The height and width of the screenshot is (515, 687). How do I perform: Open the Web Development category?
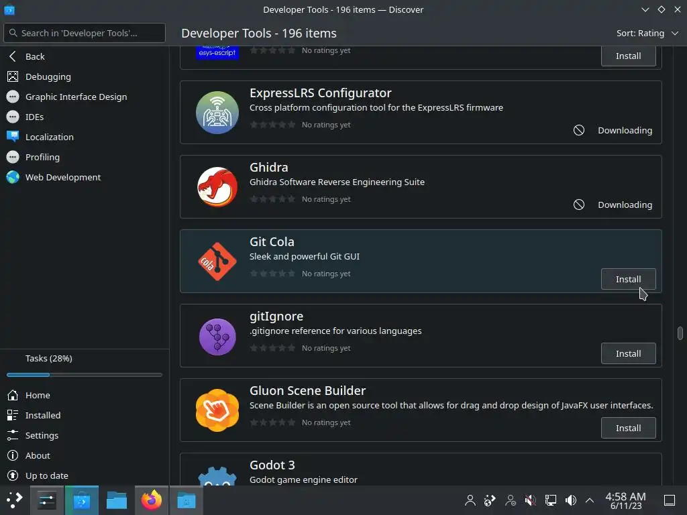(x=85, y=177)
